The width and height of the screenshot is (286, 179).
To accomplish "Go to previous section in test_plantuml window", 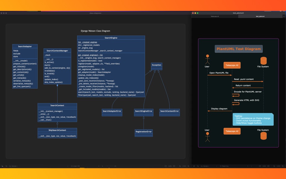I will [217, 166].
